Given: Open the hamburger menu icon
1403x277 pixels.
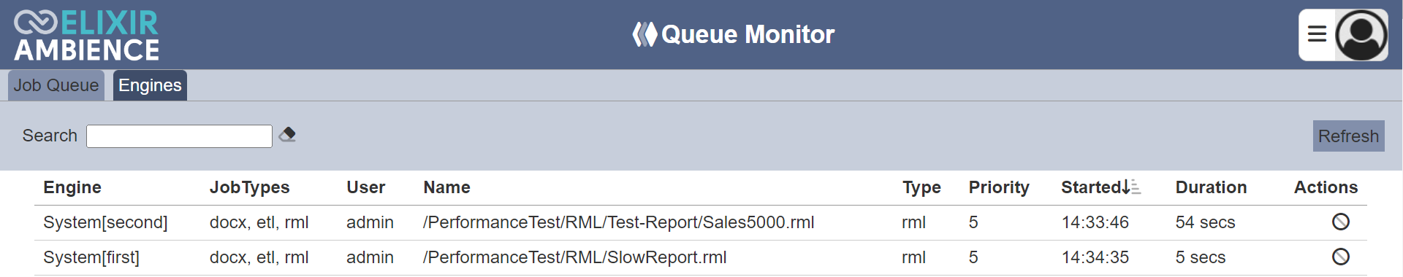Looking at the screenshot, I should [x=1317, y=34].
